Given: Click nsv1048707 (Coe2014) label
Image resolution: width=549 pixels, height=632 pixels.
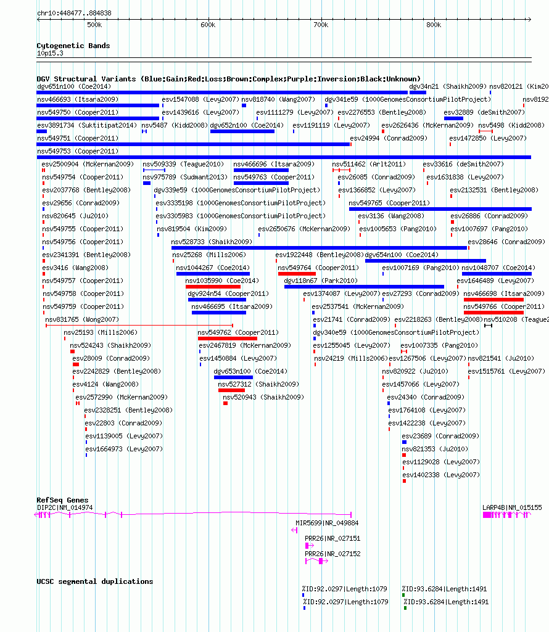Looking at the screenshot, I should 498,268.
